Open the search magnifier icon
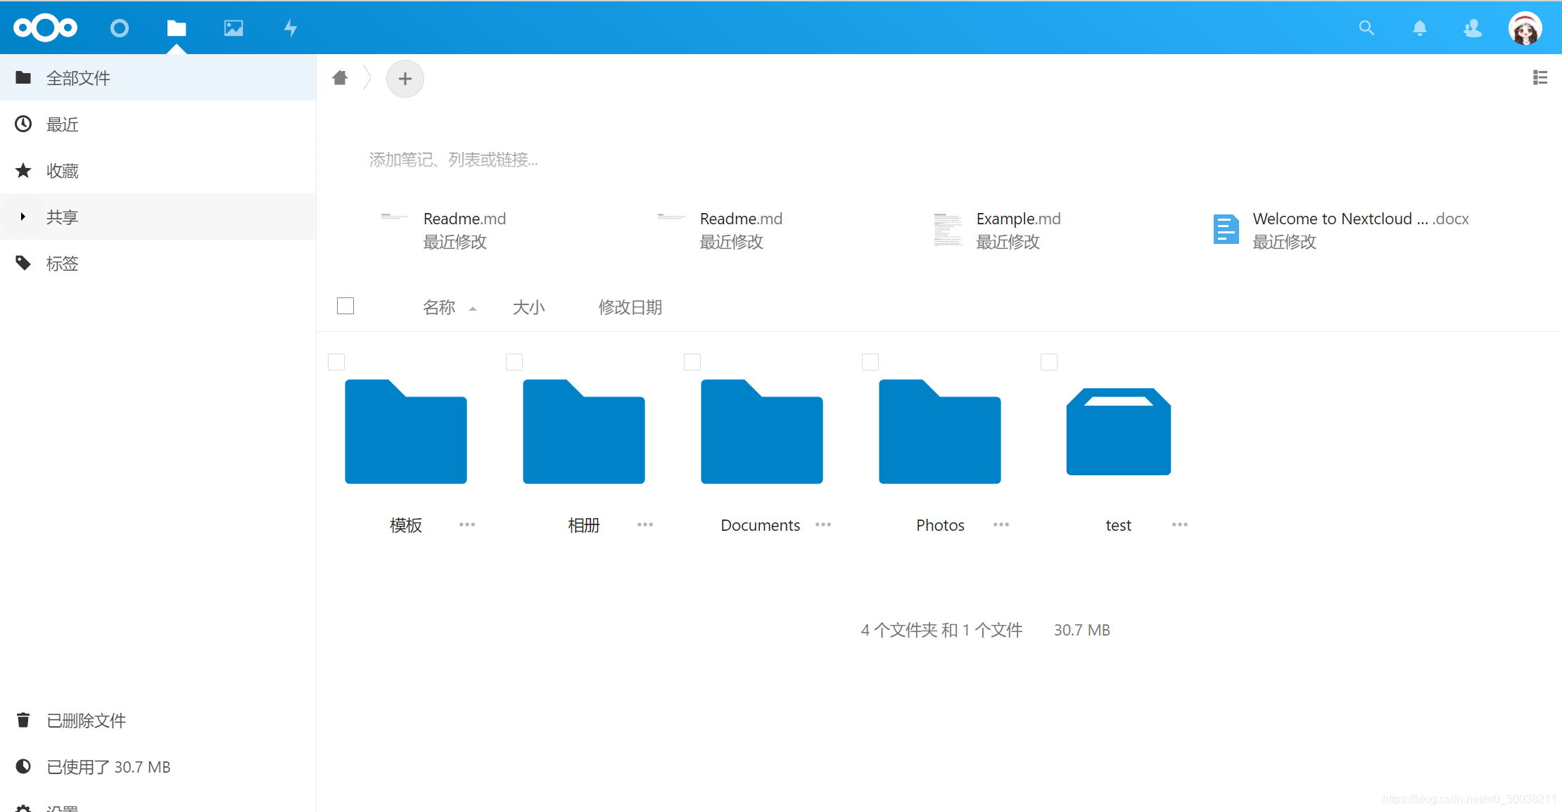 pos(1366,28)
